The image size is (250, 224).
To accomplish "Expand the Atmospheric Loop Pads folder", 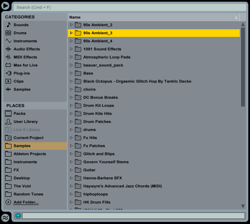I will coord(71,57).
